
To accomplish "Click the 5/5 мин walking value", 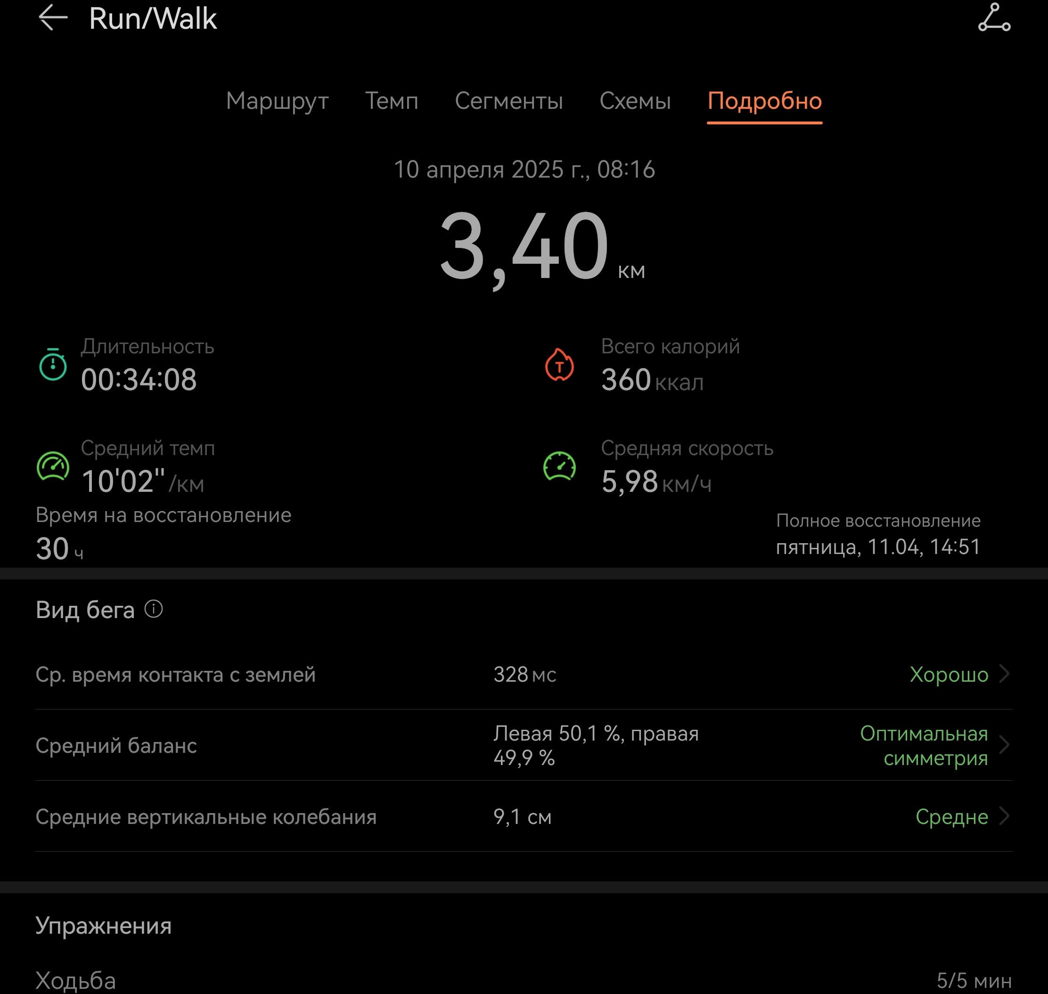I will tap(974, 980).
